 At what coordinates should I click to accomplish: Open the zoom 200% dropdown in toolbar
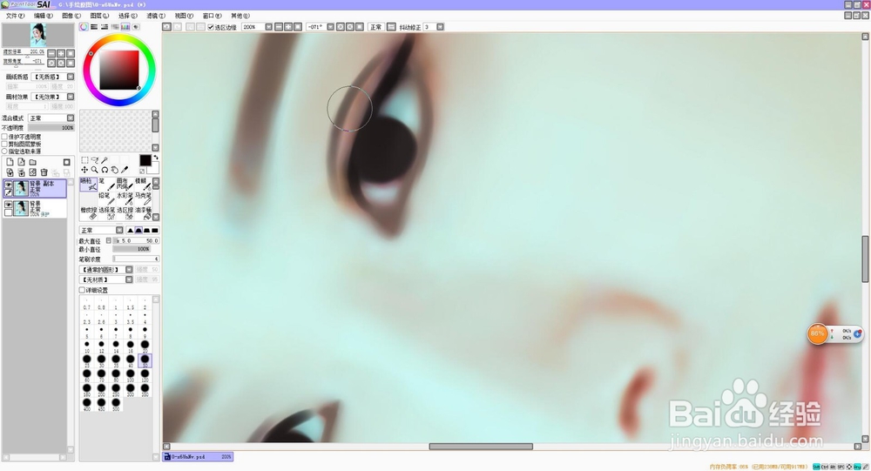click(268, 27)
